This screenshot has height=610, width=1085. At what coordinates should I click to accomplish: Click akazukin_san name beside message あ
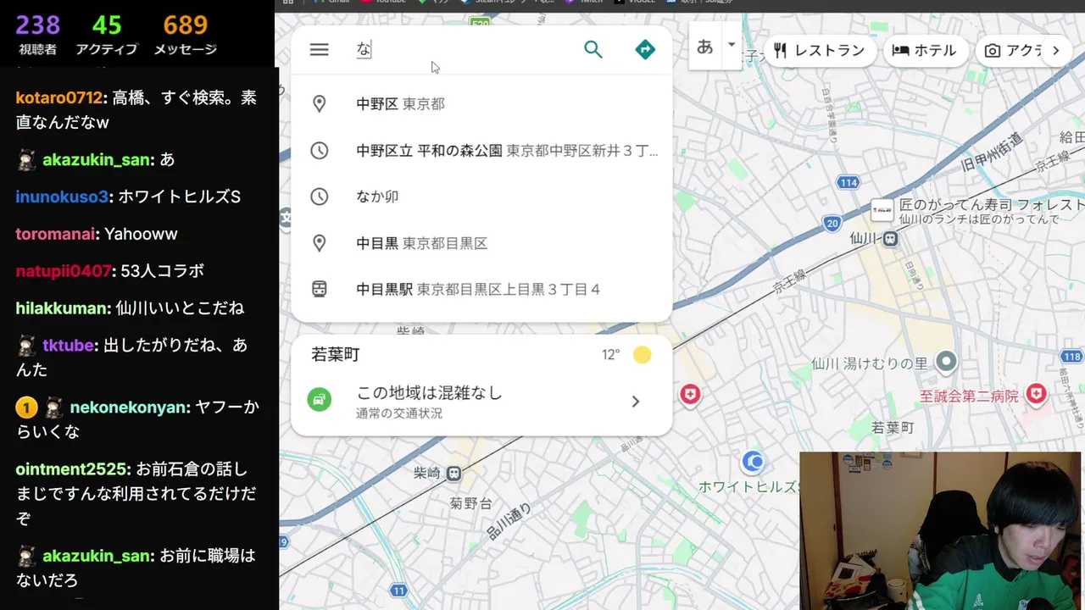(96, 159)
